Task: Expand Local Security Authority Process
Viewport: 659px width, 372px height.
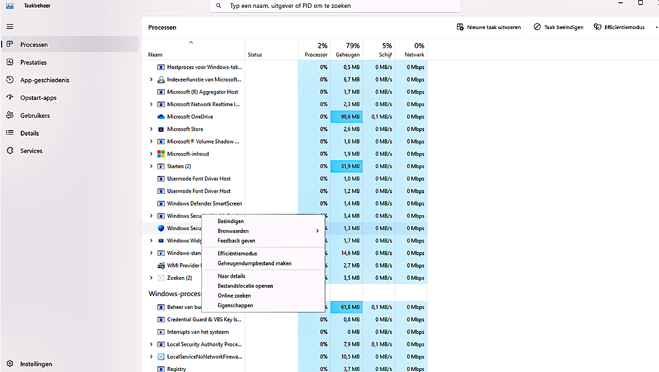Action: pyautogui.click(x=151, y=344)
